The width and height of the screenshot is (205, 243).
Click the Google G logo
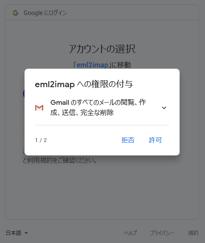point(16,13)
